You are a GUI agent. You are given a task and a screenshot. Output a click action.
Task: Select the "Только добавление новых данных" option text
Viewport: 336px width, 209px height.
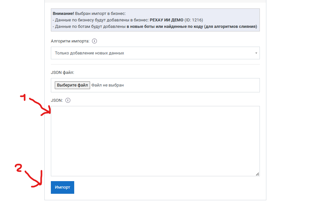[x=89, y=53]
